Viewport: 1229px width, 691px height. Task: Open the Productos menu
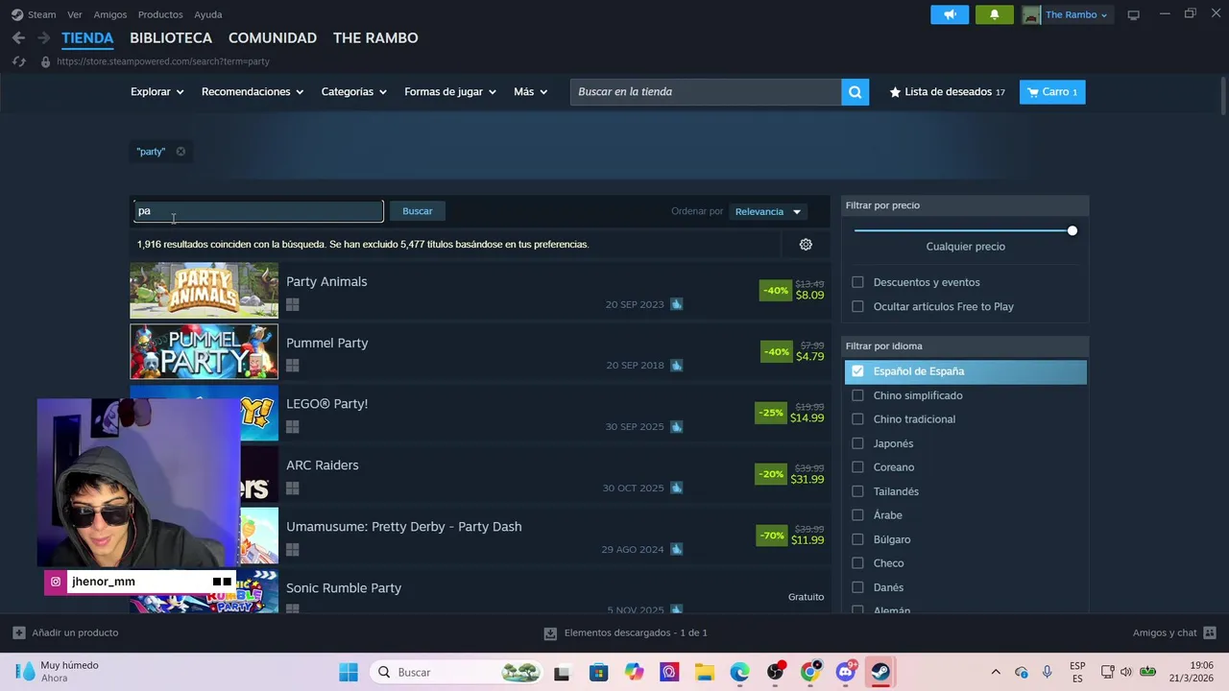(x=160, y=14)
